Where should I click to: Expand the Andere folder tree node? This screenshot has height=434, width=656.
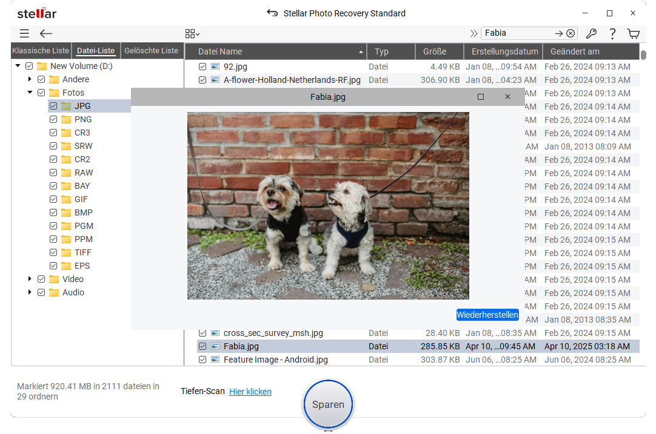pos(30,79)
